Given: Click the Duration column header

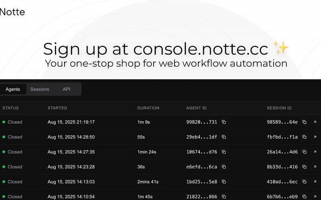Looking at the screenshot, I should click(x=148, y=108).
